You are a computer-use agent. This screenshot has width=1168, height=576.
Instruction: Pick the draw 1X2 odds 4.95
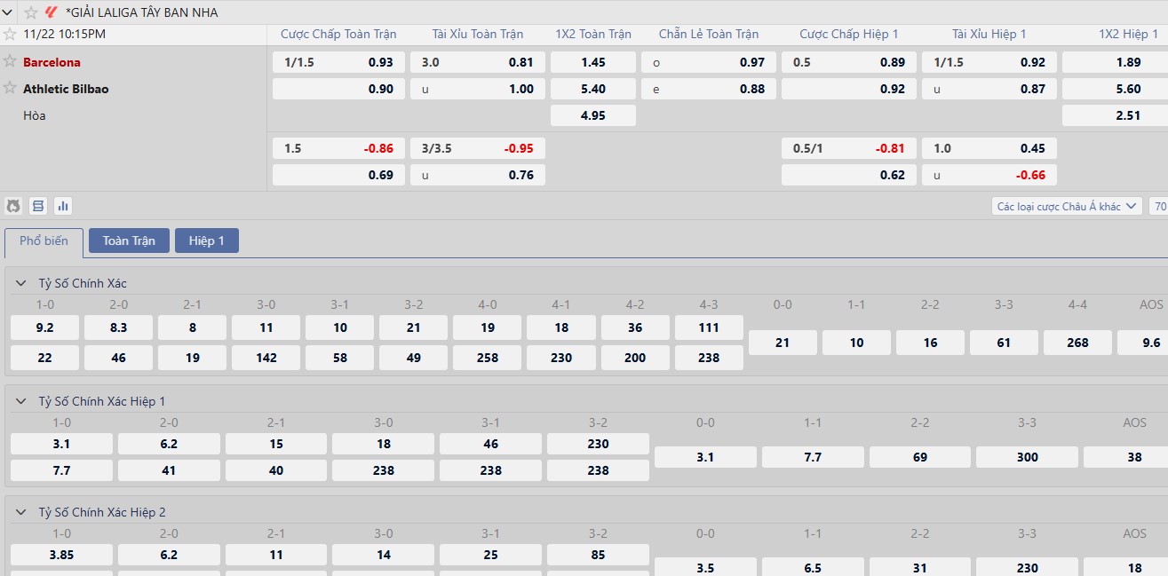[x=592, y=115]
